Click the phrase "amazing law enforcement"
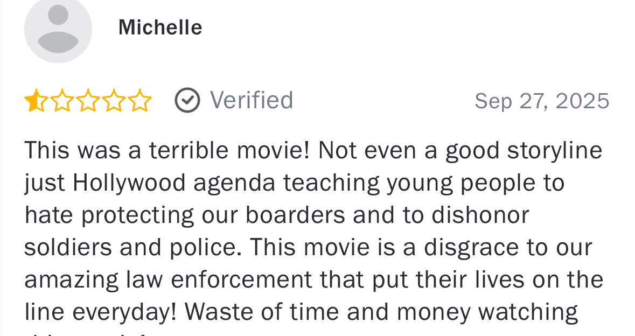This screenshot has width=635, height=336. tap(168, 279)
